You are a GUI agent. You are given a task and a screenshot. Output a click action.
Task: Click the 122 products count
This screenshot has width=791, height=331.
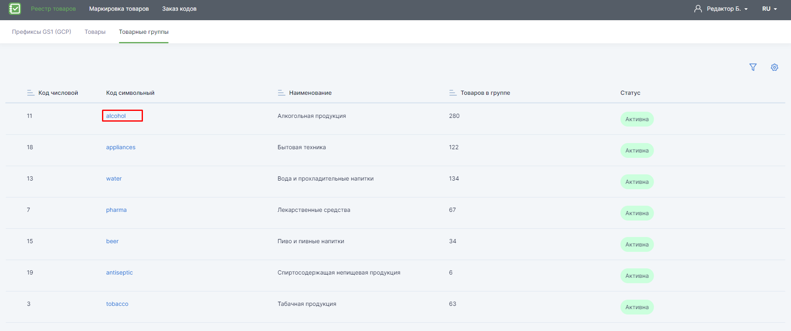click(x=454, y=147)
